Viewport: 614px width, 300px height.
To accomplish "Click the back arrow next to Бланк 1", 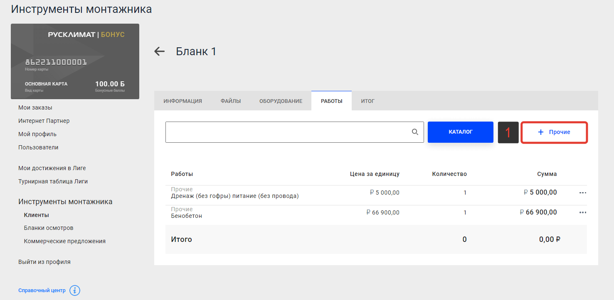I will 159,51.
